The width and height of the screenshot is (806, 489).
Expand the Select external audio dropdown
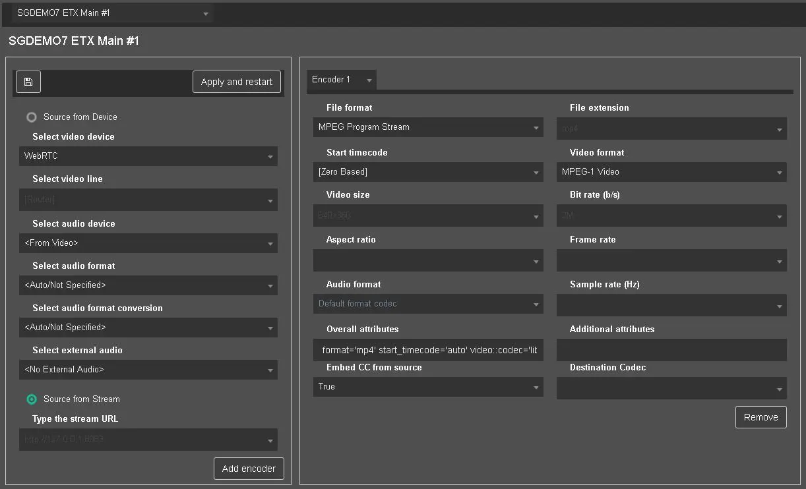pyautogui.click(x=148, y=370)
